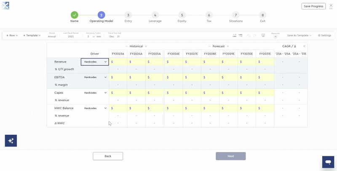Viewport: 337px width, 171px height.
Task: Select step 2 Operating Model
Action: point(101,15)
